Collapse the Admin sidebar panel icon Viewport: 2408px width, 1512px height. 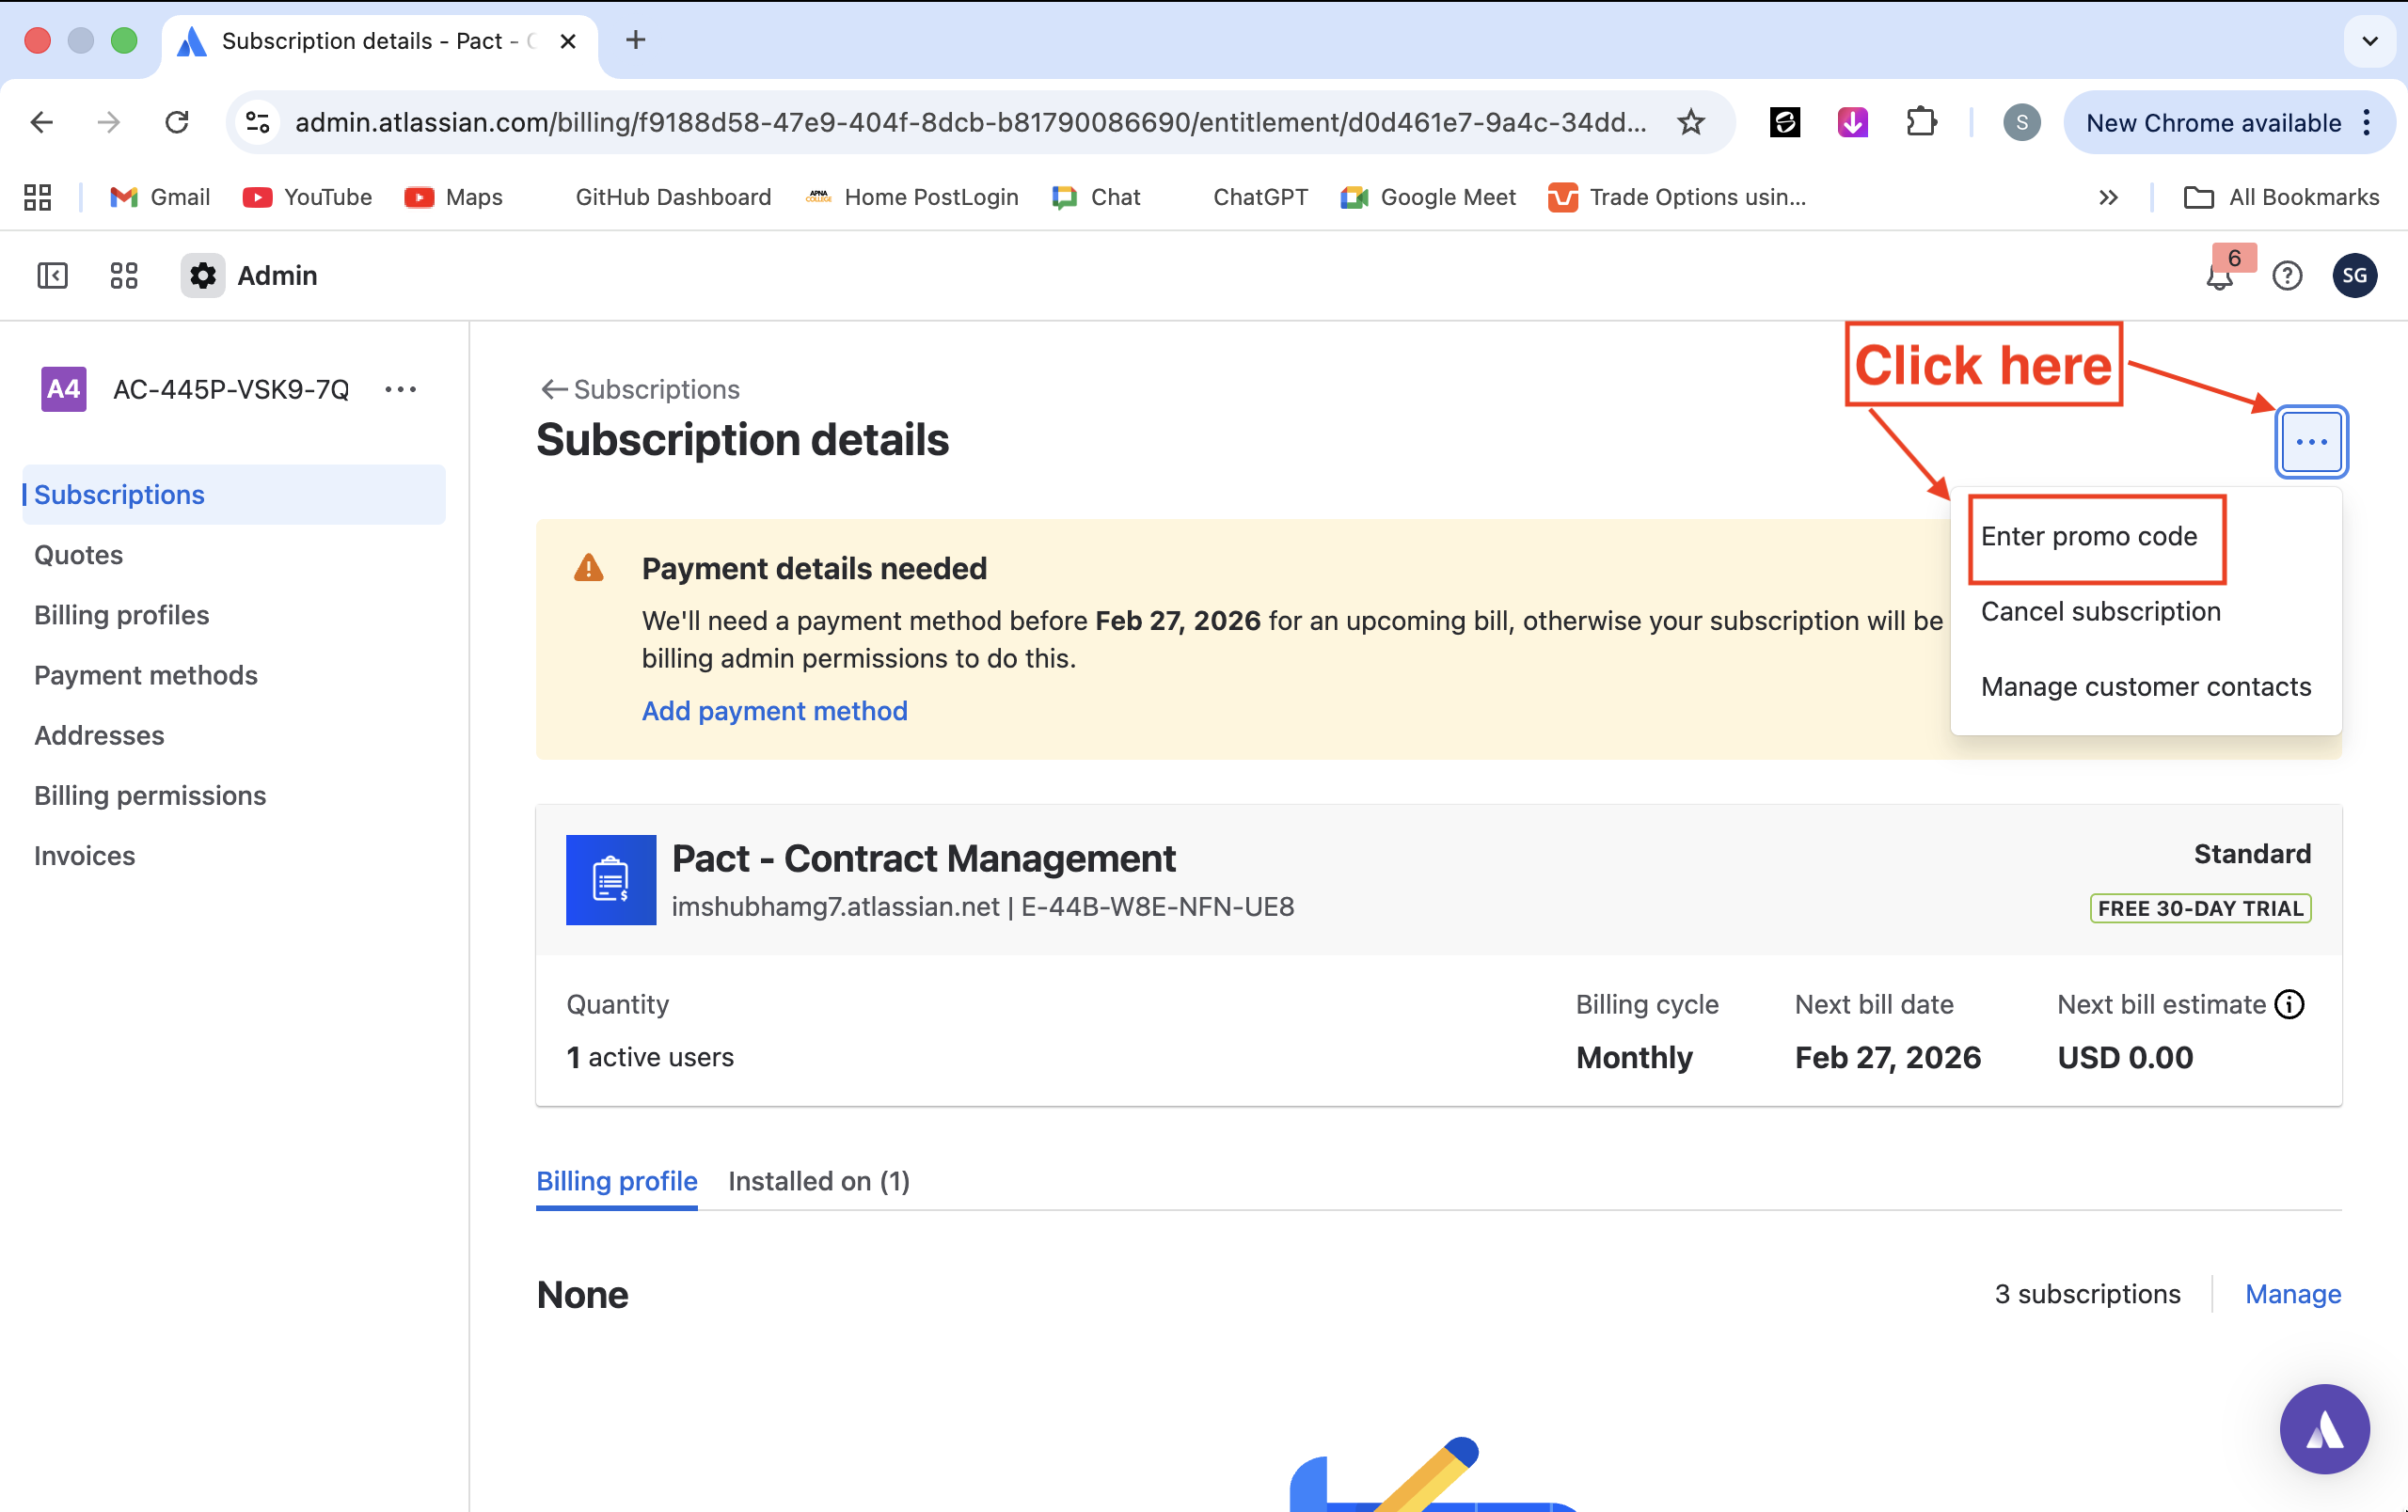52,275
